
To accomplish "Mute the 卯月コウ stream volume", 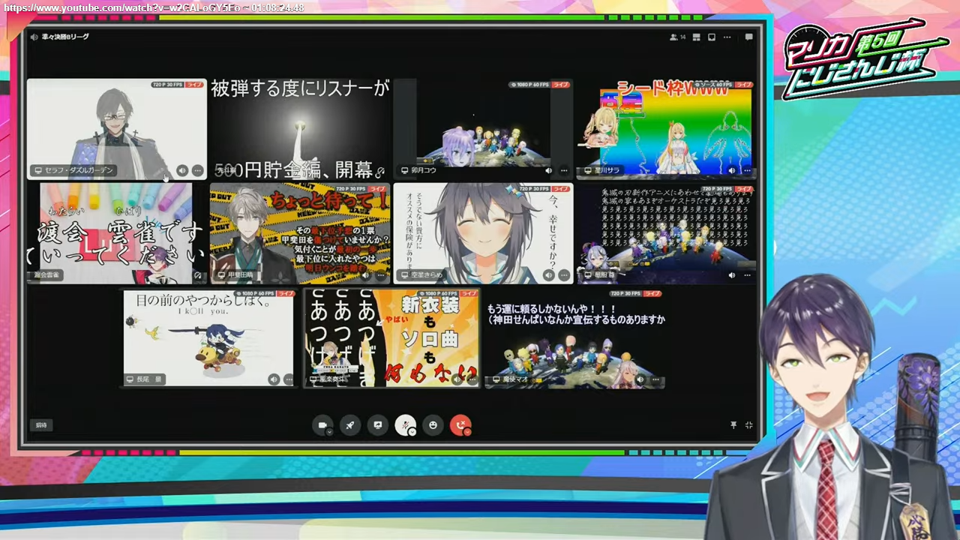I will coord(548,170).
